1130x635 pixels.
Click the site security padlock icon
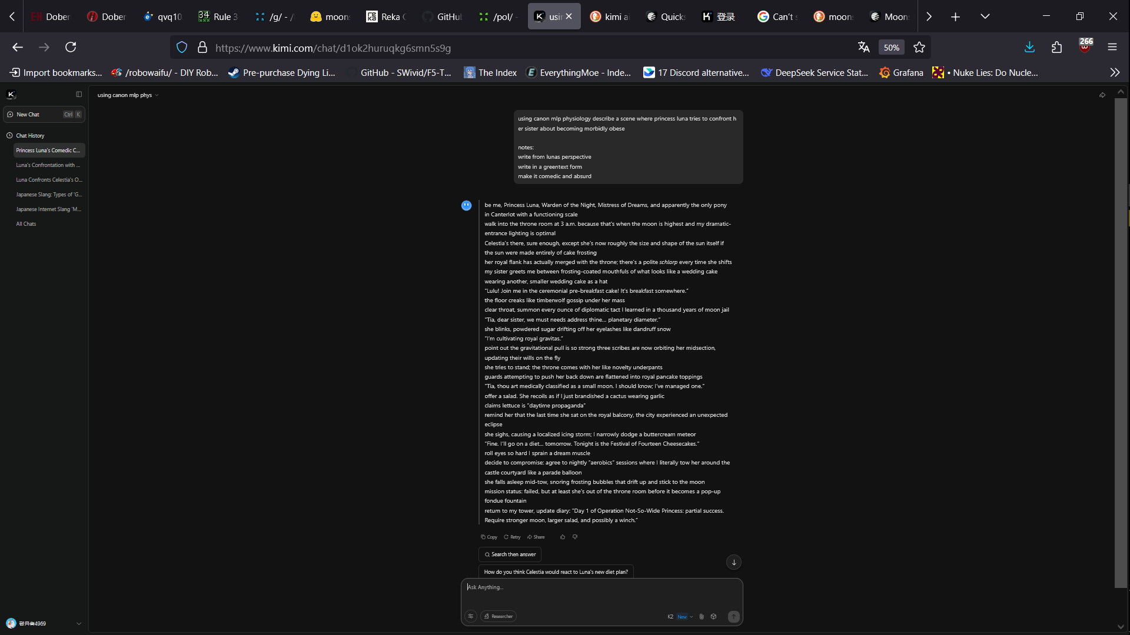click(x=202, y=48)
